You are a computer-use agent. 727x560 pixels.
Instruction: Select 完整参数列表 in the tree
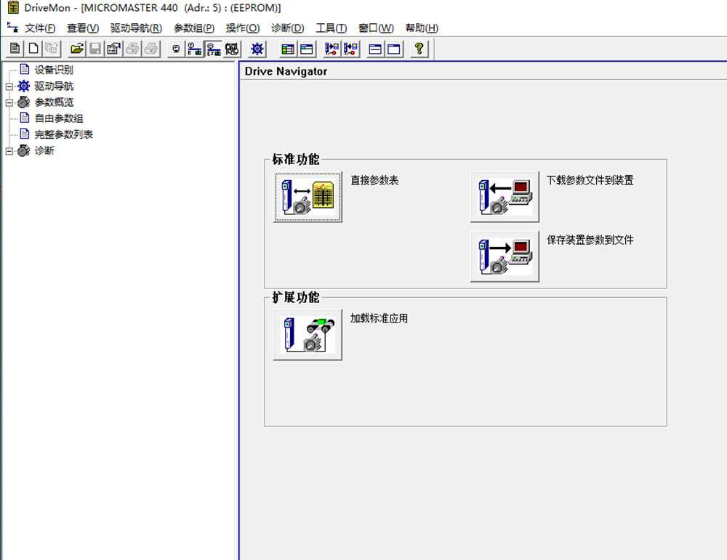63,134
